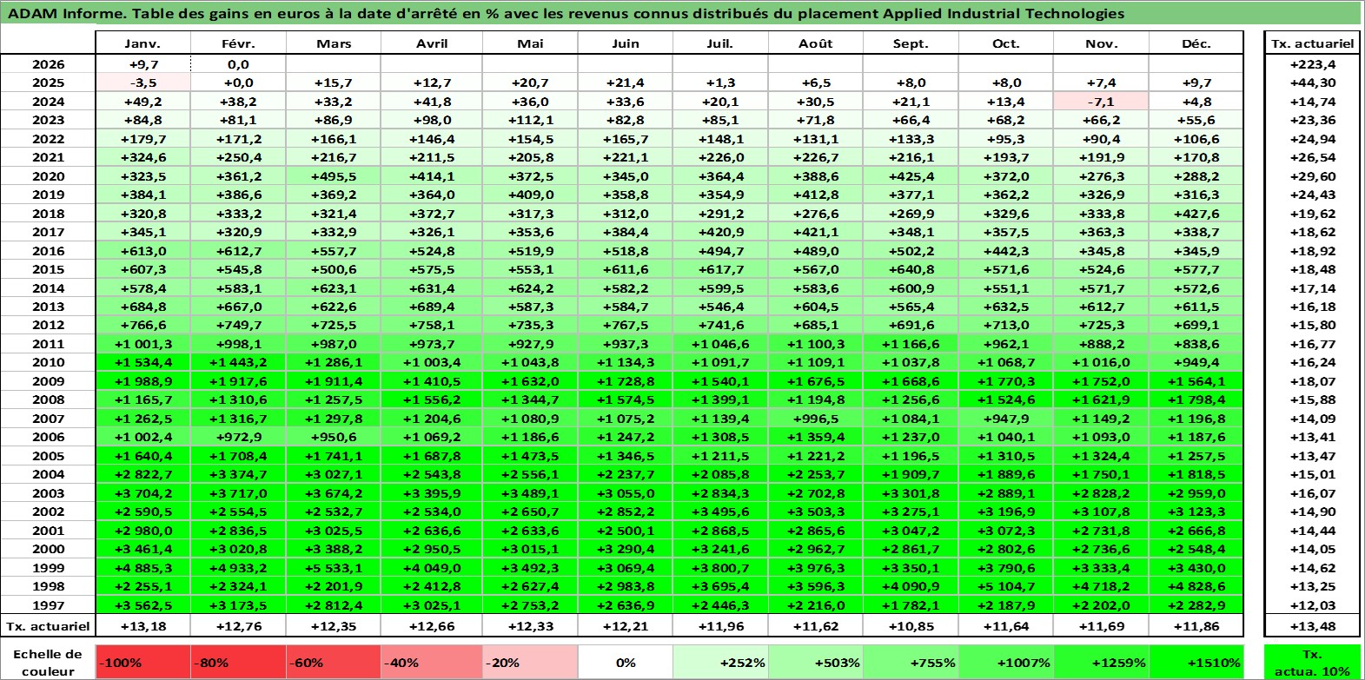Click the 'Tx. actuariel' right column header
The image size is (1365, 680).
click(1312, 43)
